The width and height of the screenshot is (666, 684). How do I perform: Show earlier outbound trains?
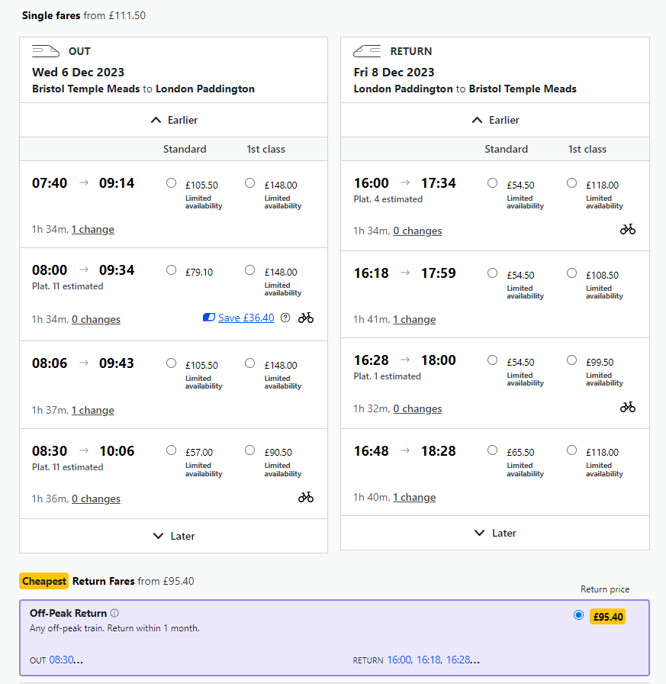pyautogui.click(x=174, y=120)
